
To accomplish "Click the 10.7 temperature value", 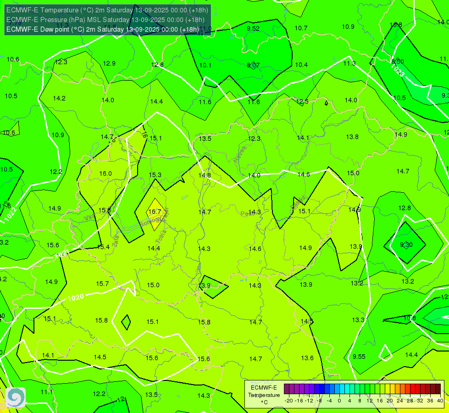I will [x=301, y=28].
